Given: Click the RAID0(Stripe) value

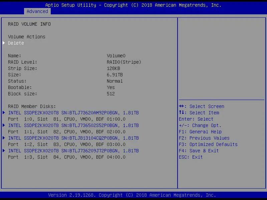Looking at the screenshot, I should tap(124, 62).
